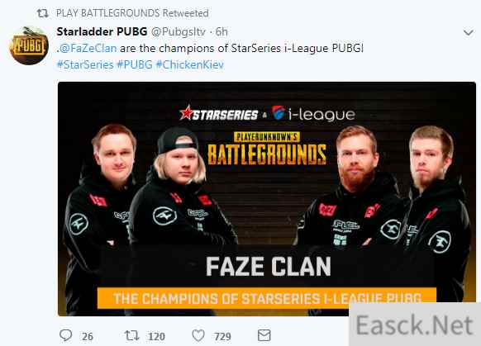
Task: Open the #ChickenKiev hashtag link
Action: 189,64
